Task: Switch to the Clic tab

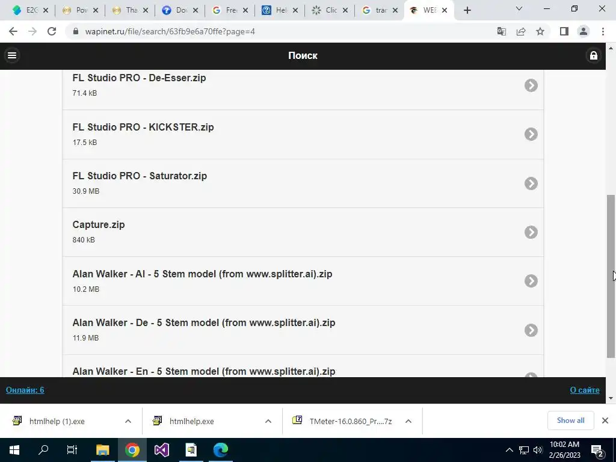Action: (324, 11)
